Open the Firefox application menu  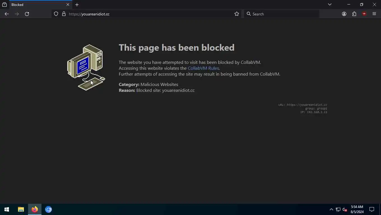[374, 14]
